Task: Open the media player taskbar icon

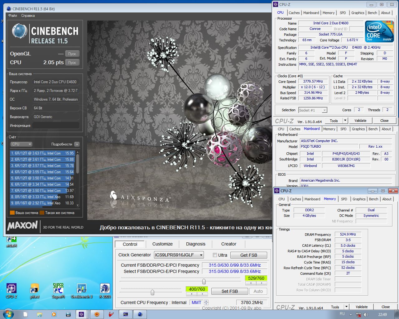Action: point(54,314)
